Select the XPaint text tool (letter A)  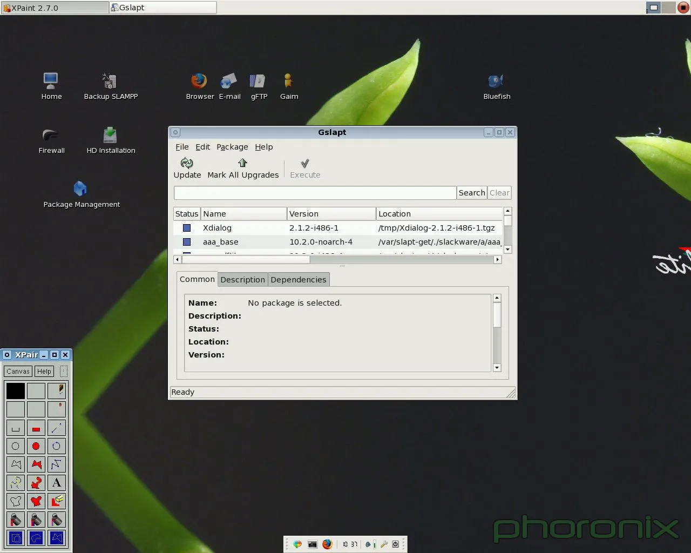[57, 483]
